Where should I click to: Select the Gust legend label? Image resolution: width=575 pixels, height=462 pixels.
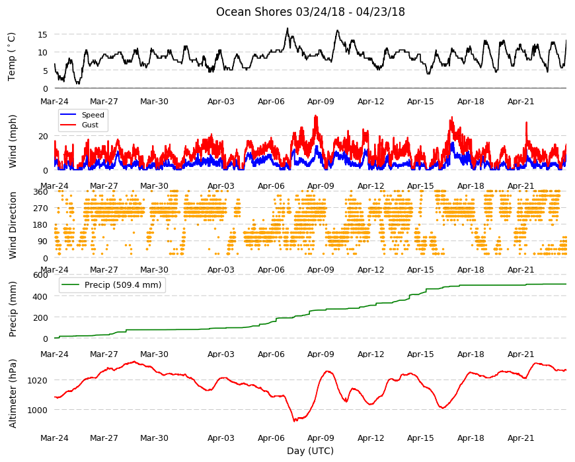pos(90,125)
